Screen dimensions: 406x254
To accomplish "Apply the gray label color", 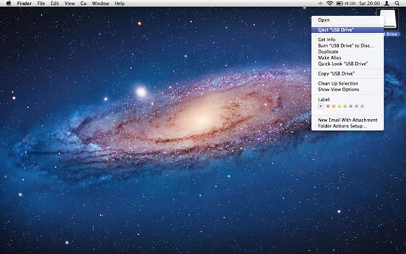I will pyautogui.click(x=362, y=106).
